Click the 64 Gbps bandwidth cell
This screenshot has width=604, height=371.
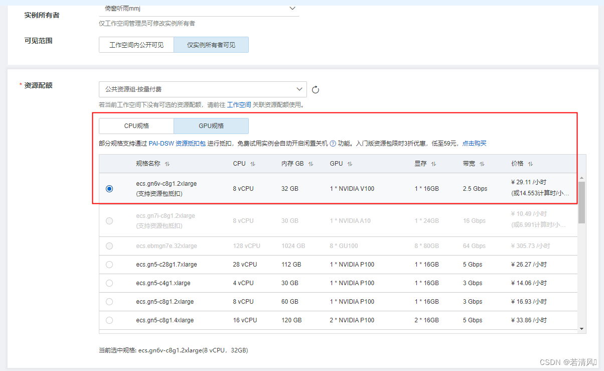click(474, 246)
